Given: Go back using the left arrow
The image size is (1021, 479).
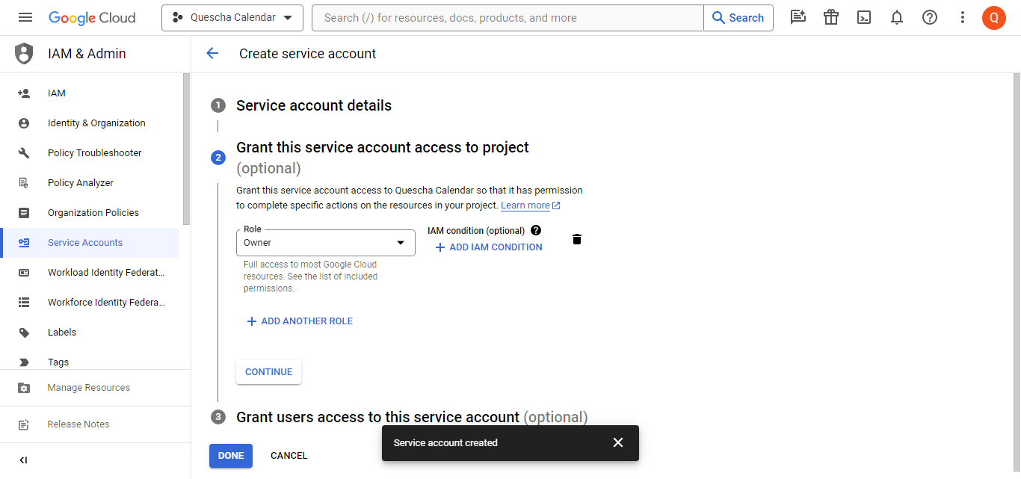Looking at the screenshot, I should (x=212, y=53).
